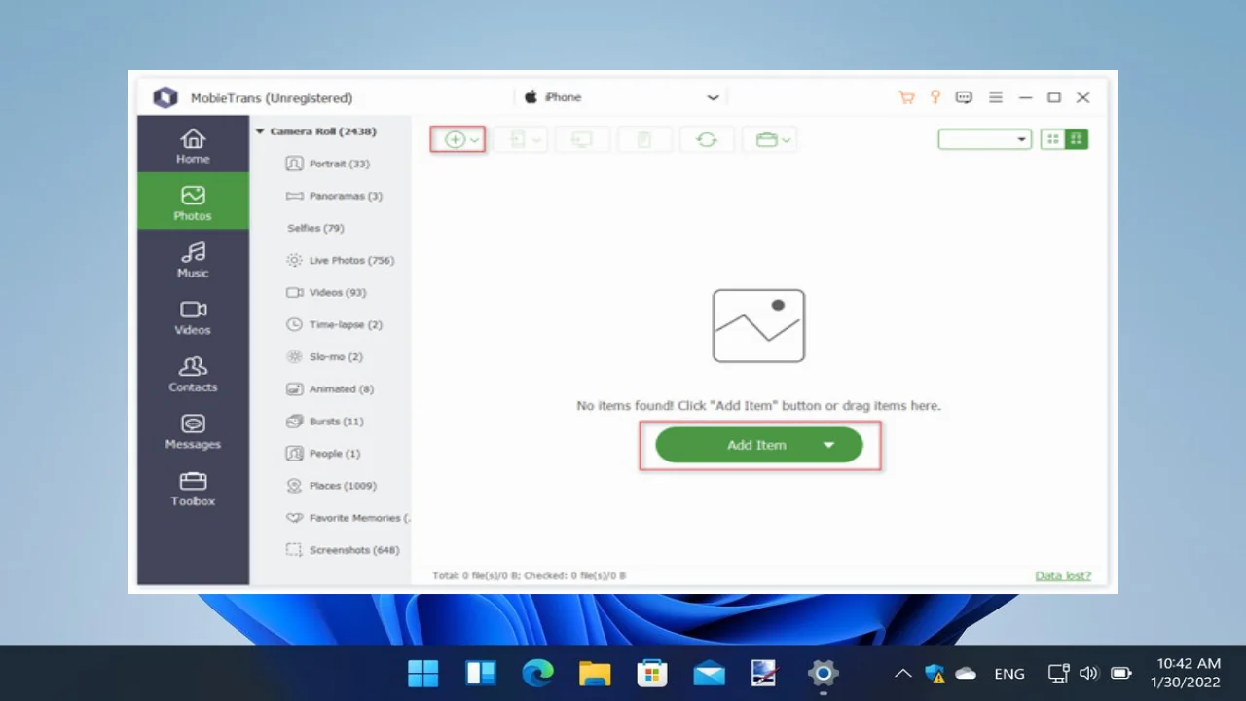Open the Messages section
The image size is (1246, 701).
click(x=193, y=430)
